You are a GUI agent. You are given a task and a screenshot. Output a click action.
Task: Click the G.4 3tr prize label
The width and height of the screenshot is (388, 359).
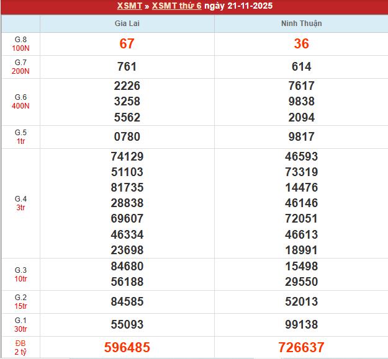[20, 203]
